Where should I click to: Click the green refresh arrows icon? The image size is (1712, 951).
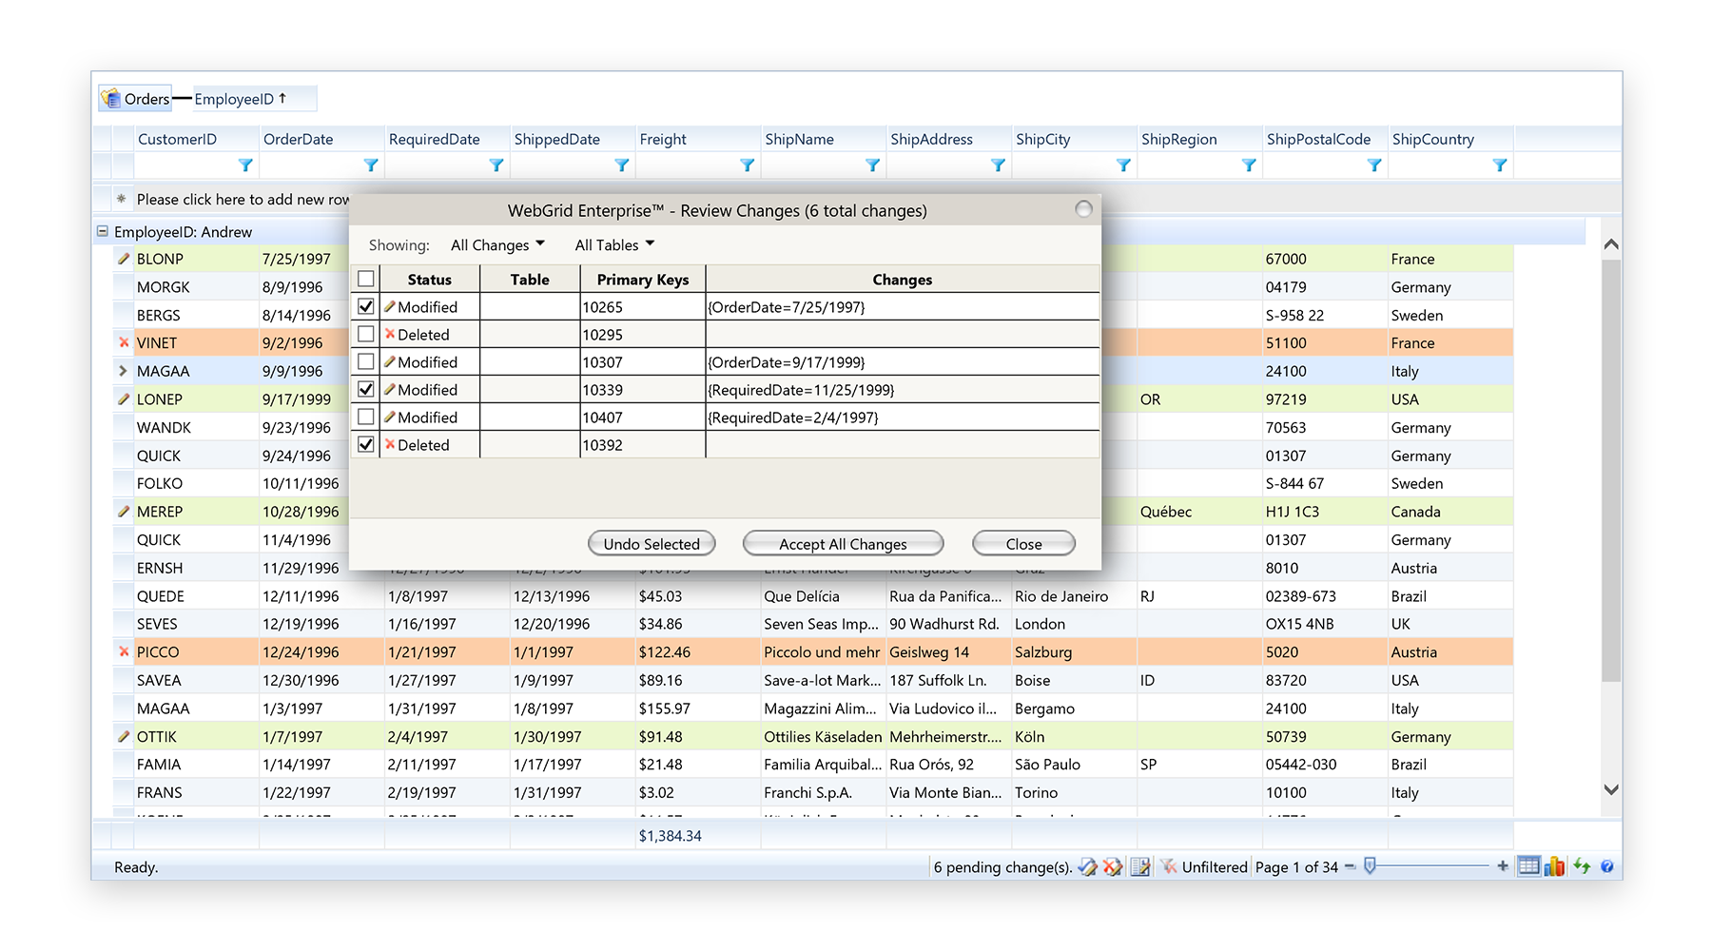1582,866
